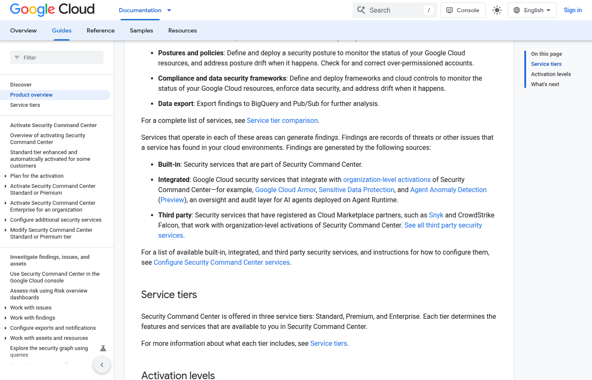Click the Documentation header tab

[140, 10]
